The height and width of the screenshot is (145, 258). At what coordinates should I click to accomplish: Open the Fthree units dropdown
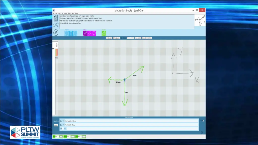72,137
